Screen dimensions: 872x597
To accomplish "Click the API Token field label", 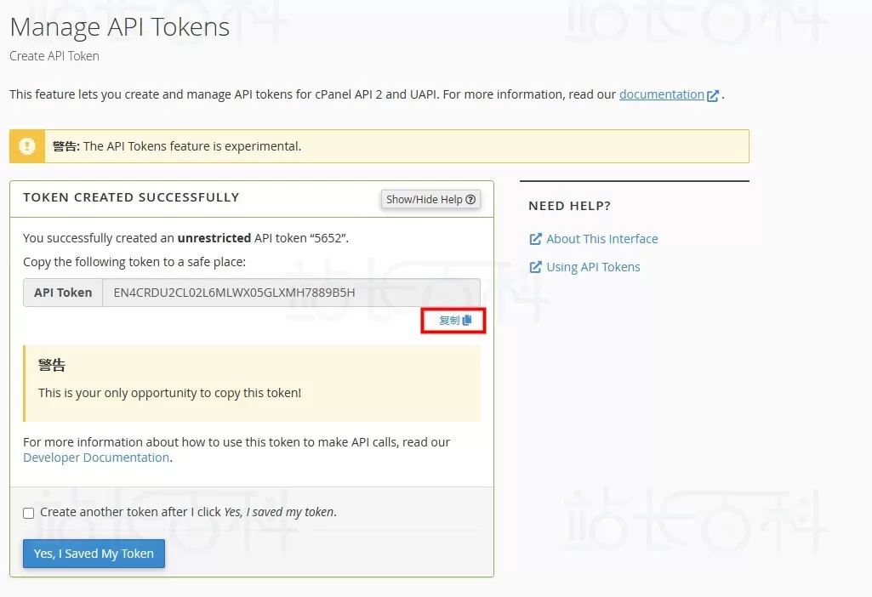I will 63,293.
